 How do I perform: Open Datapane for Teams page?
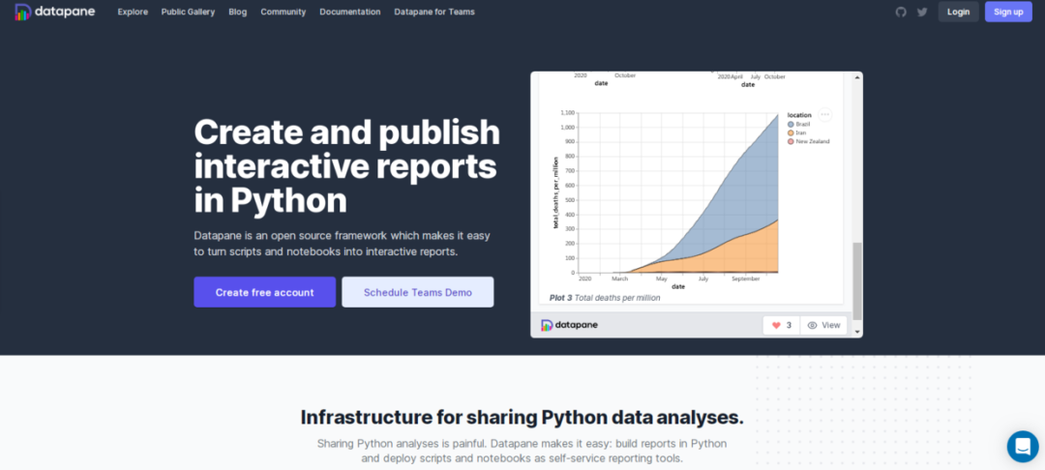click(x=434, y=12)
